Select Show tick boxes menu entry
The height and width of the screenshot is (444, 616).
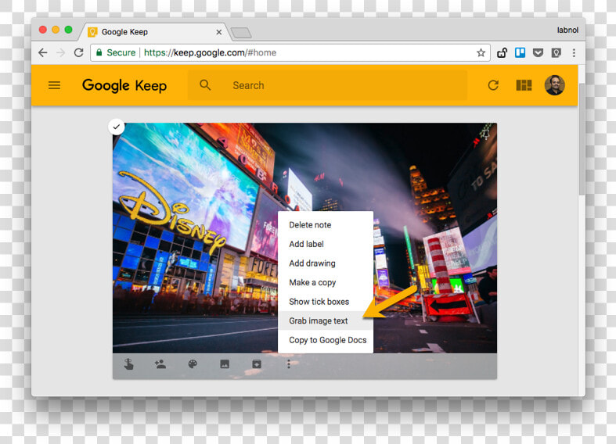point(326,302)
